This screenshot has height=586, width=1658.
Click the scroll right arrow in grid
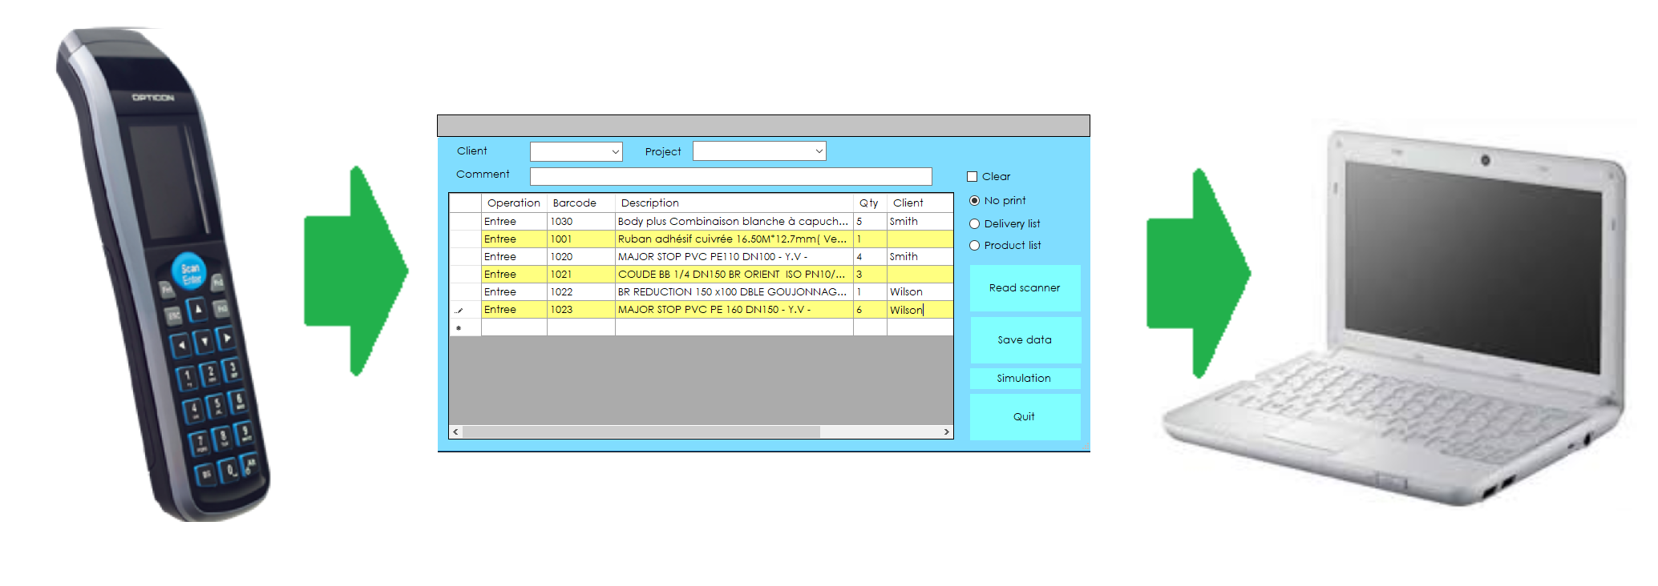pos(946,431)
